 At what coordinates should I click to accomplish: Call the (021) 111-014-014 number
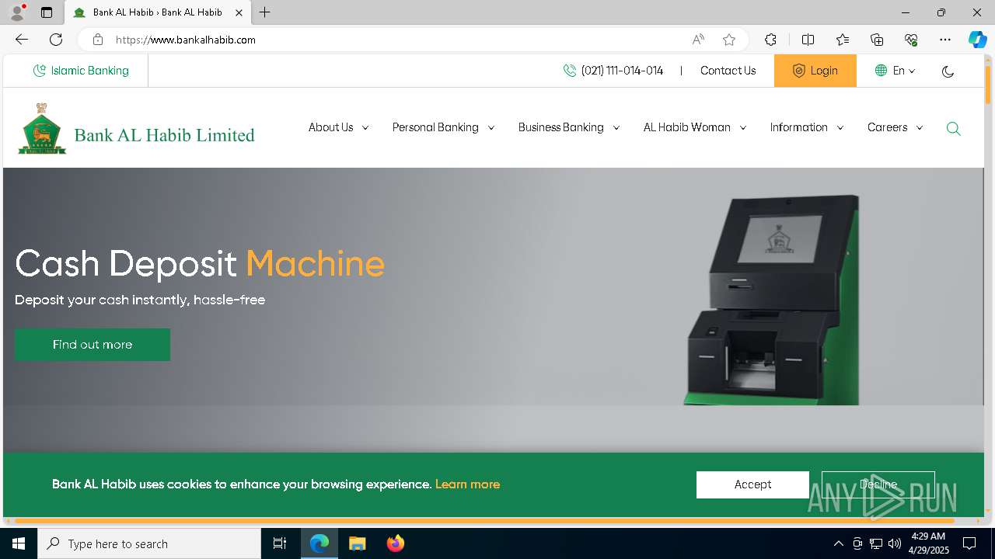[613, 71]
